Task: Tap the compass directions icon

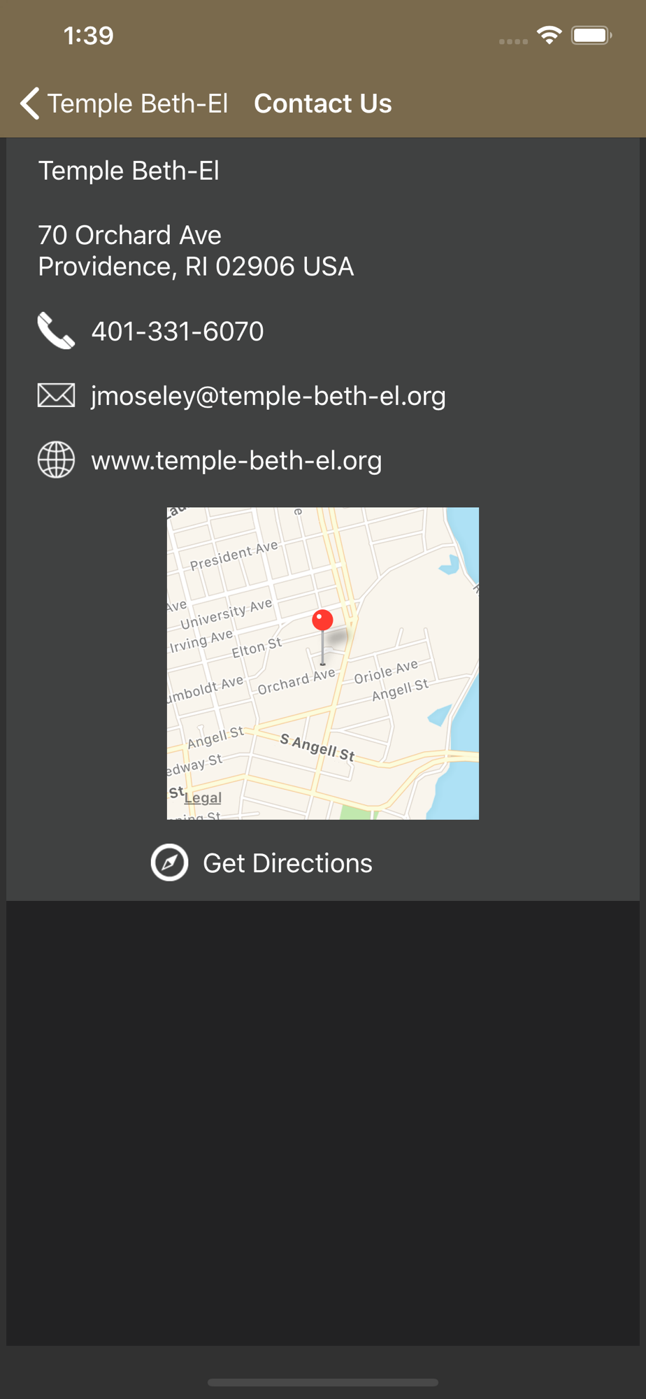Action: tap(169, 862)
